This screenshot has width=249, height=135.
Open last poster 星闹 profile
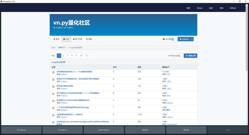pyautogui.click(x=168, y=110)
